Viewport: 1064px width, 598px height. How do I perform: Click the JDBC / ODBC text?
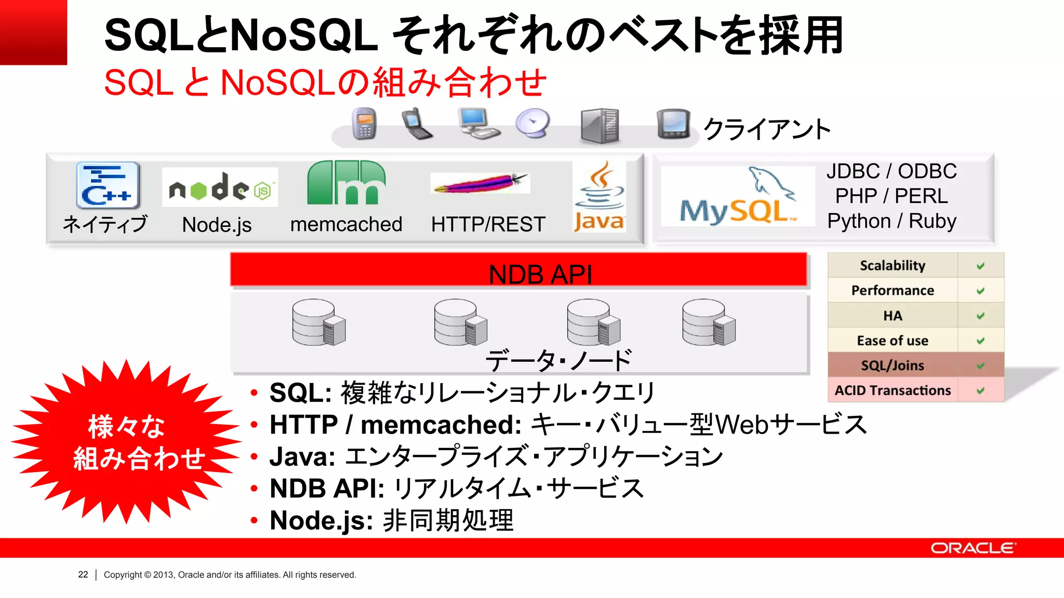[892, 171]
